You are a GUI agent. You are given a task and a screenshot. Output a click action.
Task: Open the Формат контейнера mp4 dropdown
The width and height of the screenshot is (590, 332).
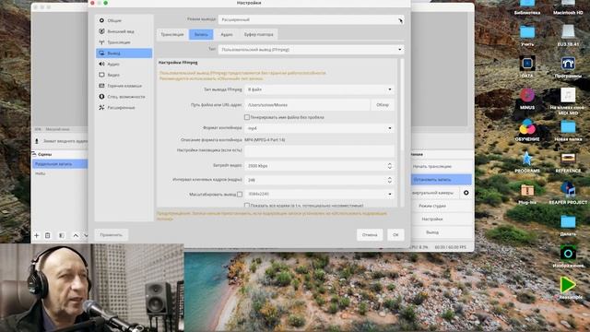tap(320, 128)
